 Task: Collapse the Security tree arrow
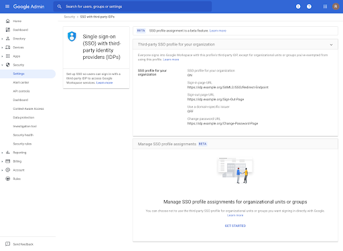(2, 65)
